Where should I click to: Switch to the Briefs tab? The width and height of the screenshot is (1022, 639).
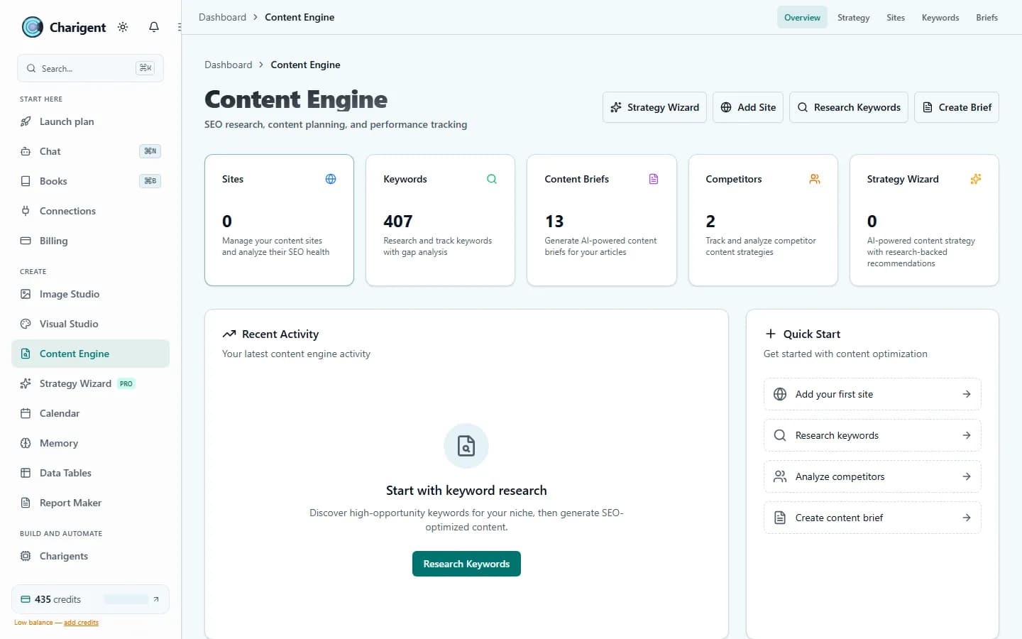(x=987, y=18)
